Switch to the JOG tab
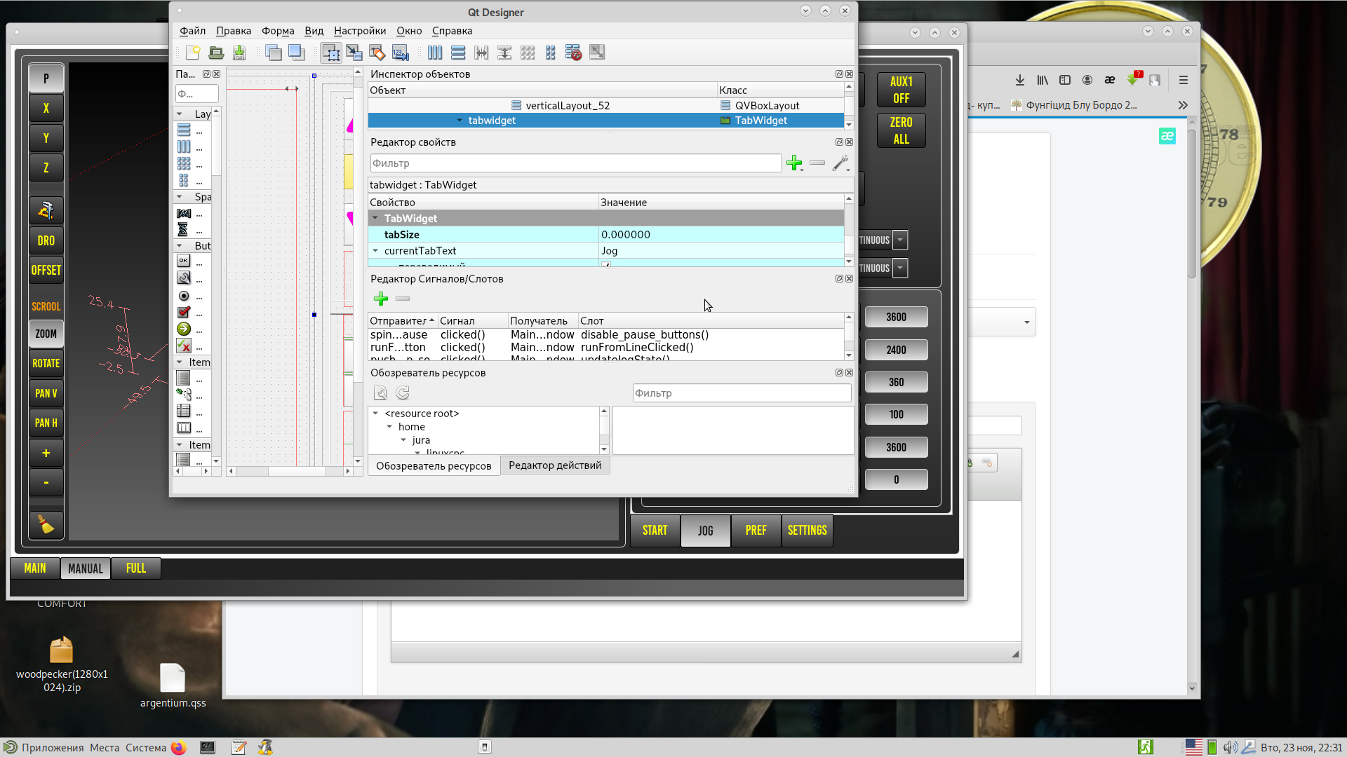The image size is (1347, 757). click(x=706, y=531)
